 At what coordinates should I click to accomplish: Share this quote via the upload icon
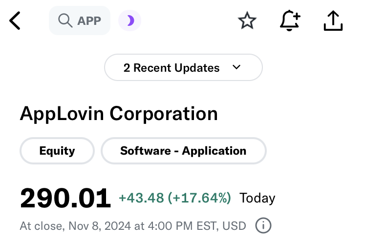point(333,20)
